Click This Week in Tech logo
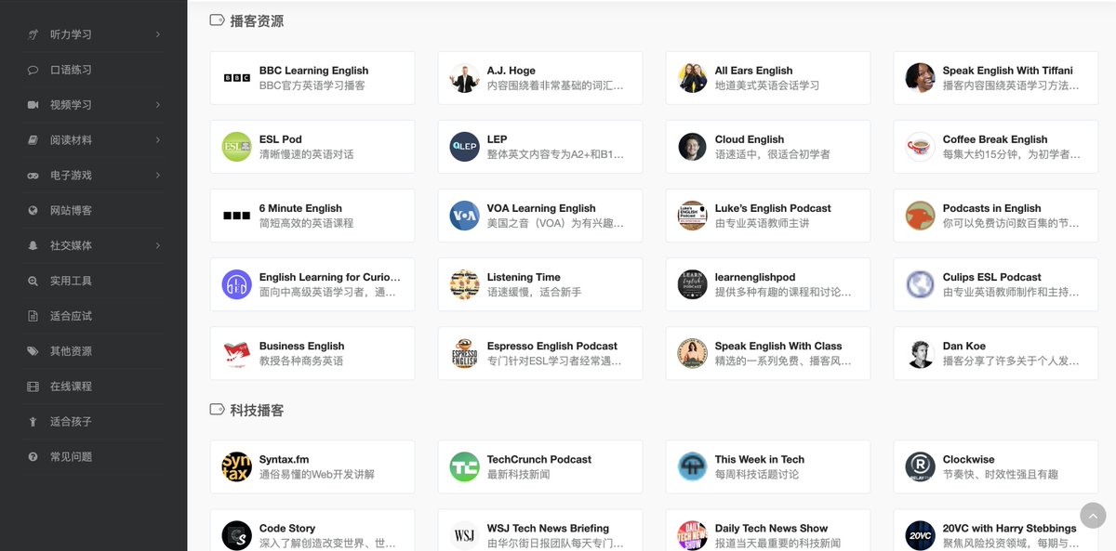1116x551 pixels. [692, 466]
